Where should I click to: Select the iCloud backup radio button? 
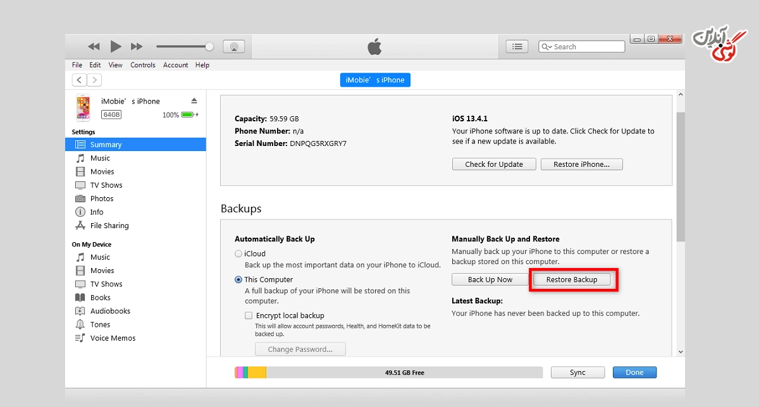pyautogui.click(x=238, y=253)
